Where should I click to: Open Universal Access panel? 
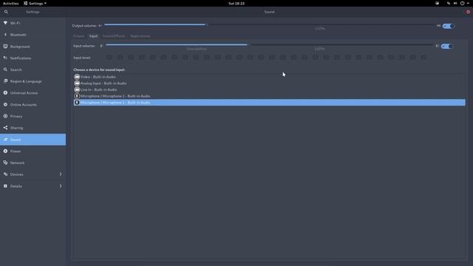tap(33, 93)
